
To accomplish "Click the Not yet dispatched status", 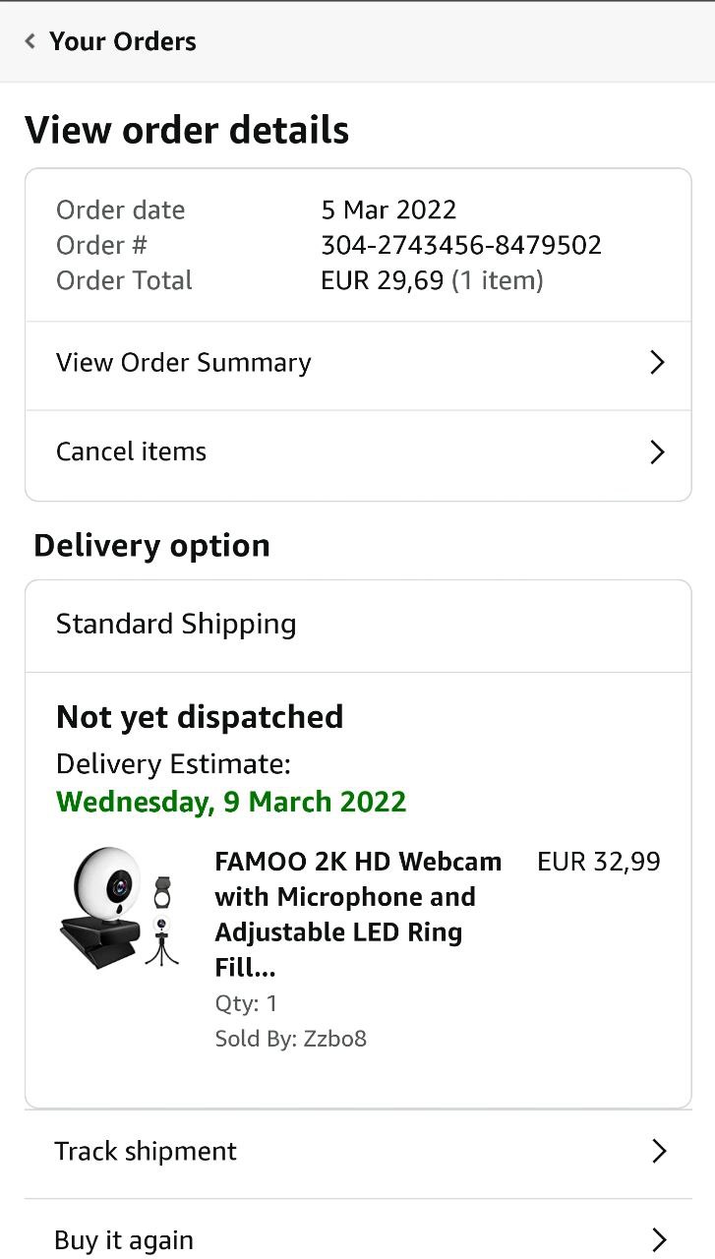I will pos(200,717).
